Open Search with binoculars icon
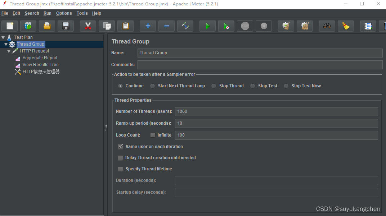The image size is (386, 216). (327, 26)
